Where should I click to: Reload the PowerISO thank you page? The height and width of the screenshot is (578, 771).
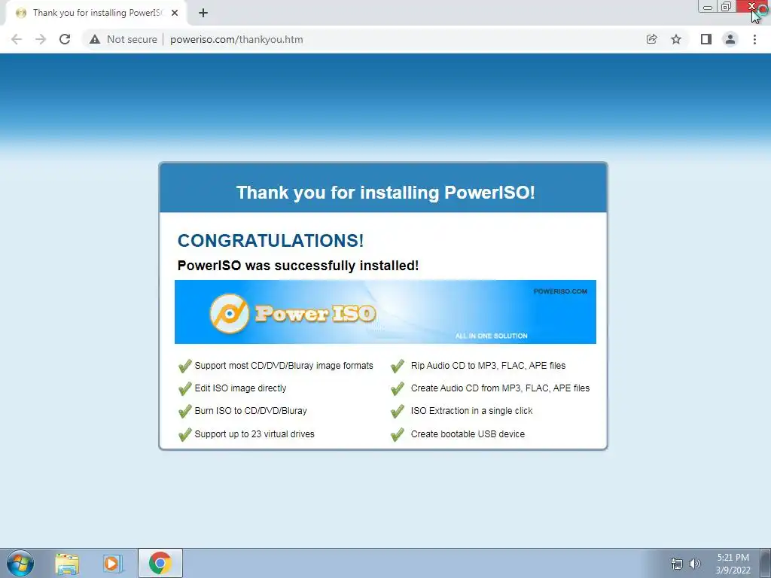[65, 39]
